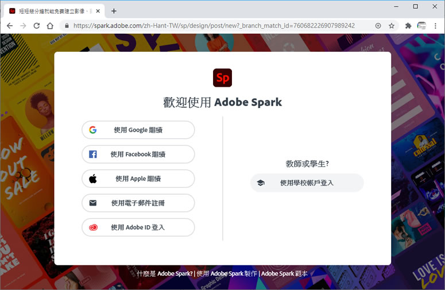Reload the current page
Screen dimensions: 445x290
point(37,26)
